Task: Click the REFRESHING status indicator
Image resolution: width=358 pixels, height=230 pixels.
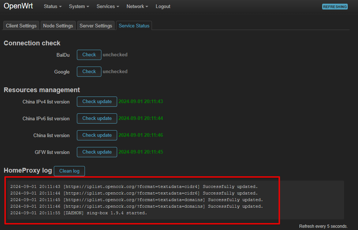Action: (334, 7)
